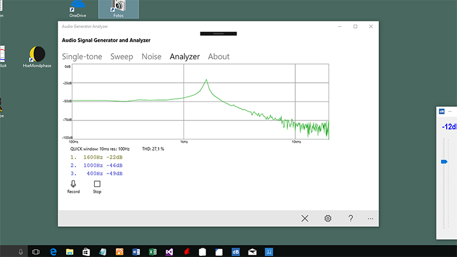Click the 1000Hz -46dB peak entry
This screenshot has height=257, width=457.
tap(97, 165)
